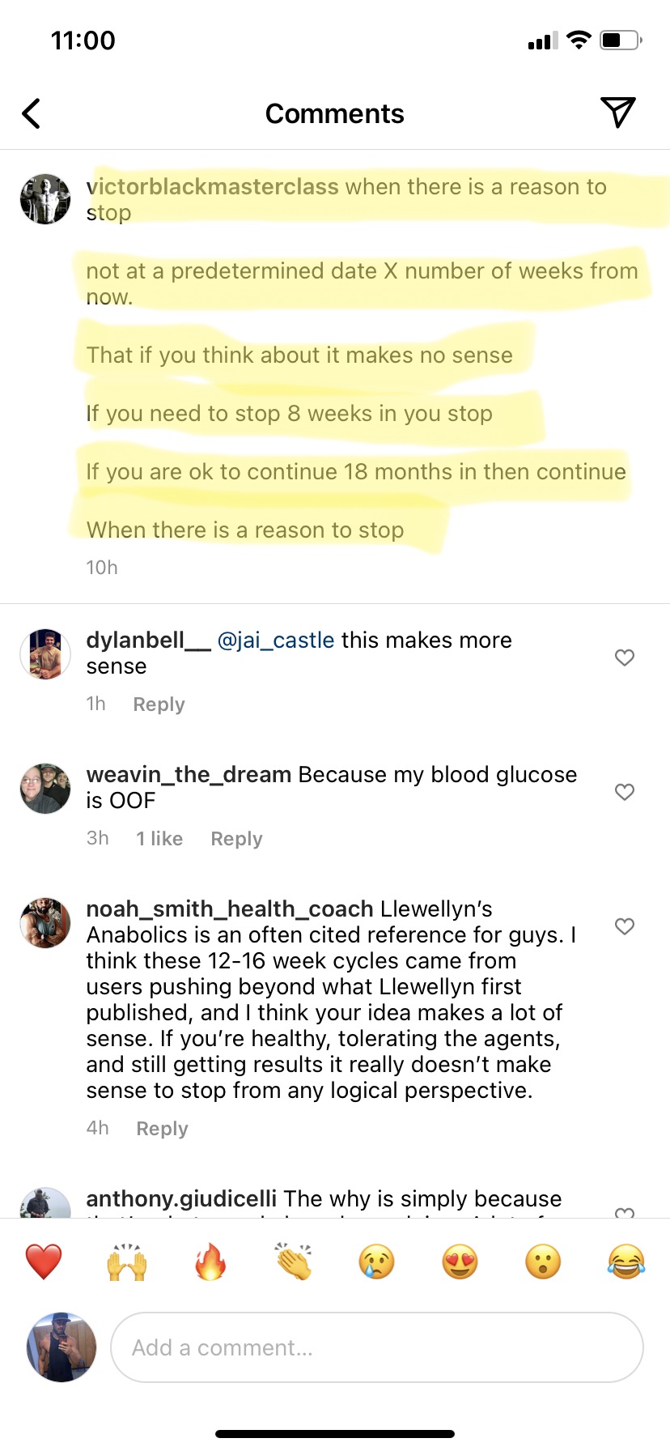Reply to noah_smith_health_coach's comment
670x1451 pixels.
[x=162, y=1129]
